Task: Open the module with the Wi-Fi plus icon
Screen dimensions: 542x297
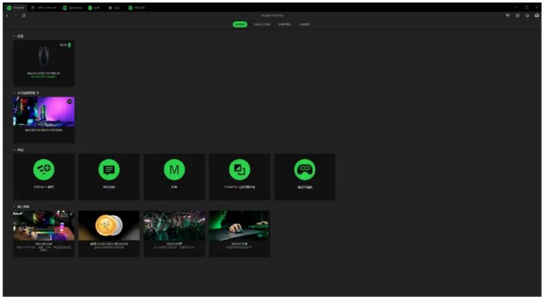Action: tap(44, 177)
